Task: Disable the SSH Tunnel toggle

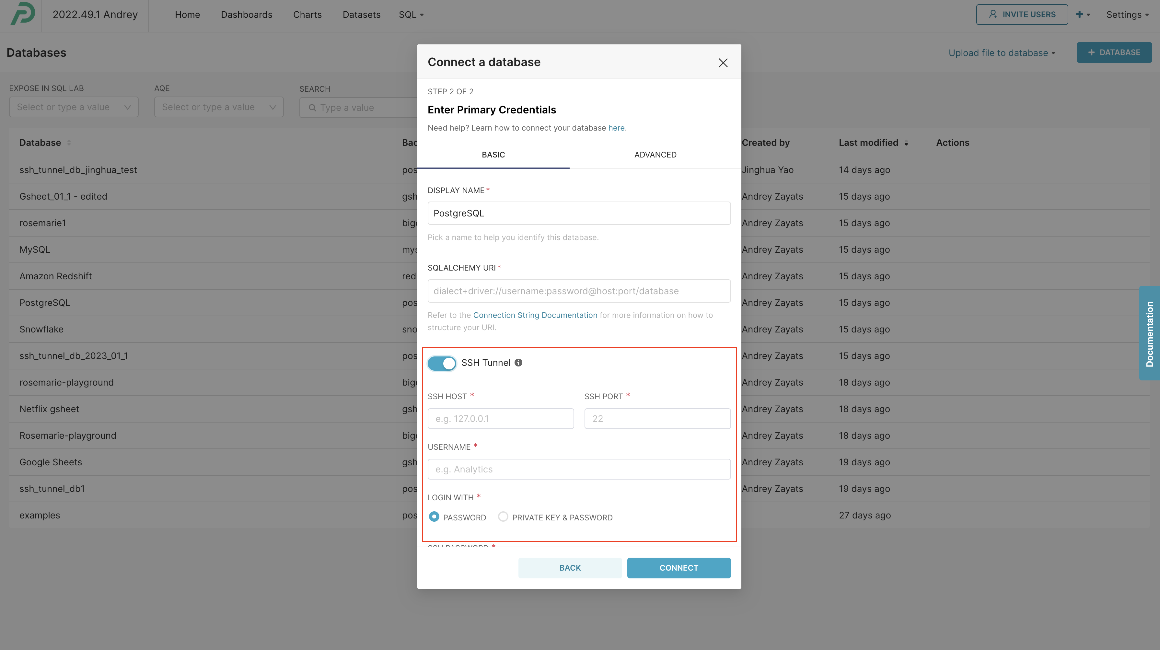Action: [x=442, y=363]
